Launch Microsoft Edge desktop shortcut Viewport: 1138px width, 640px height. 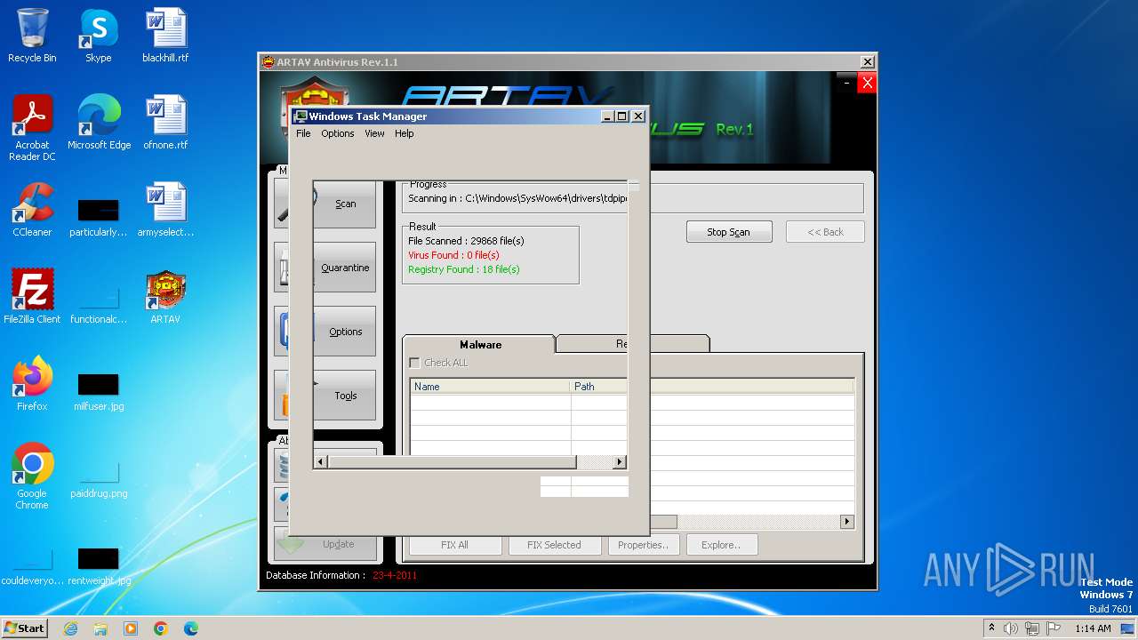[x=99, y=123]
